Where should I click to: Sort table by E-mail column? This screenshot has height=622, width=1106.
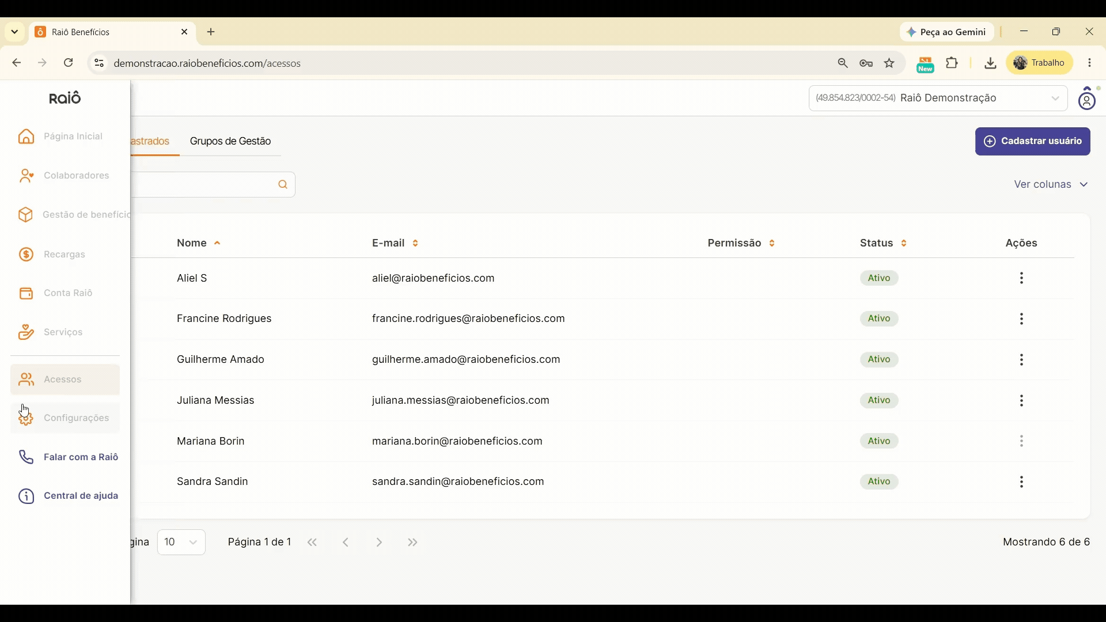(x=396, y=244)
